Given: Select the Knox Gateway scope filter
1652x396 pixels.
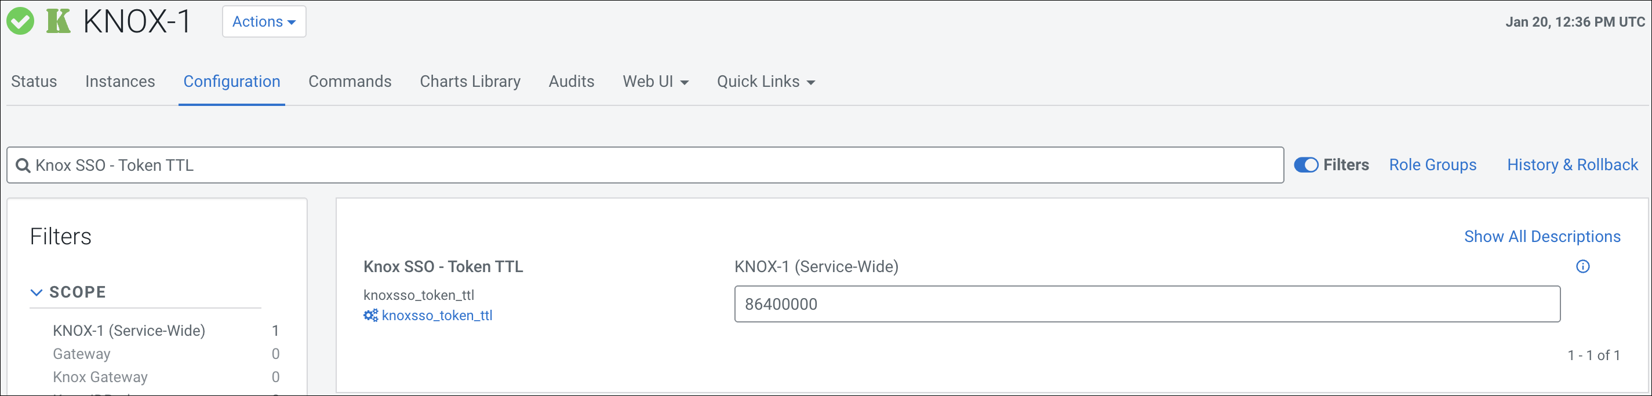Looking at the screenshot, I should (100, 377).
